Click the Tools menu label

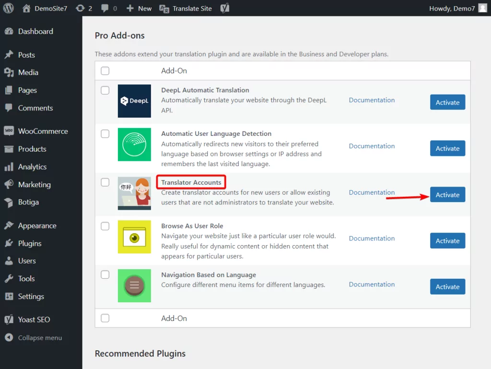[26, 278]
